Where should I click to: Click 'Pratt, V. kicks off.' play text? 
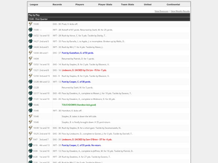70,24
